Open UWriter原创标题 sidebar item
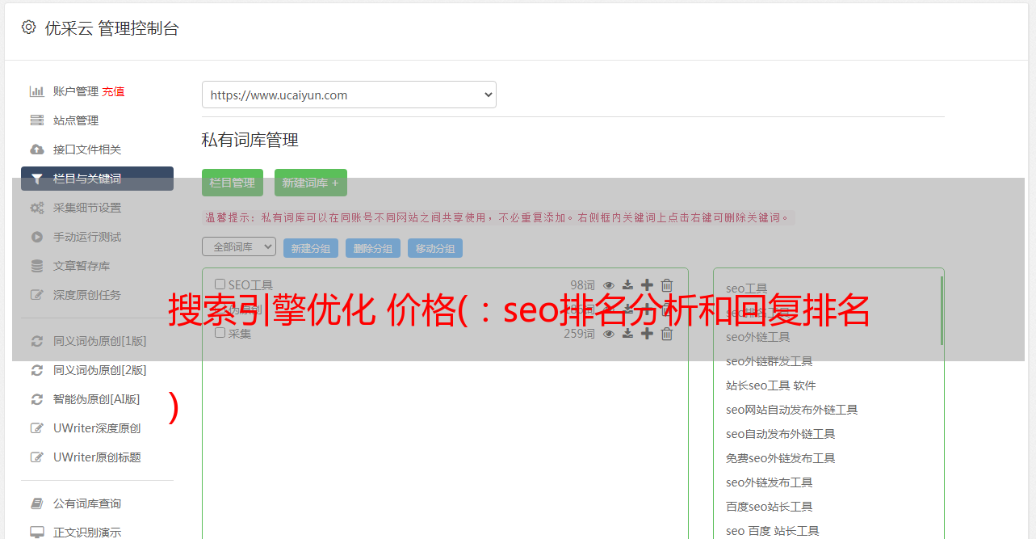The image size is (1036, 539). (97, 457)
